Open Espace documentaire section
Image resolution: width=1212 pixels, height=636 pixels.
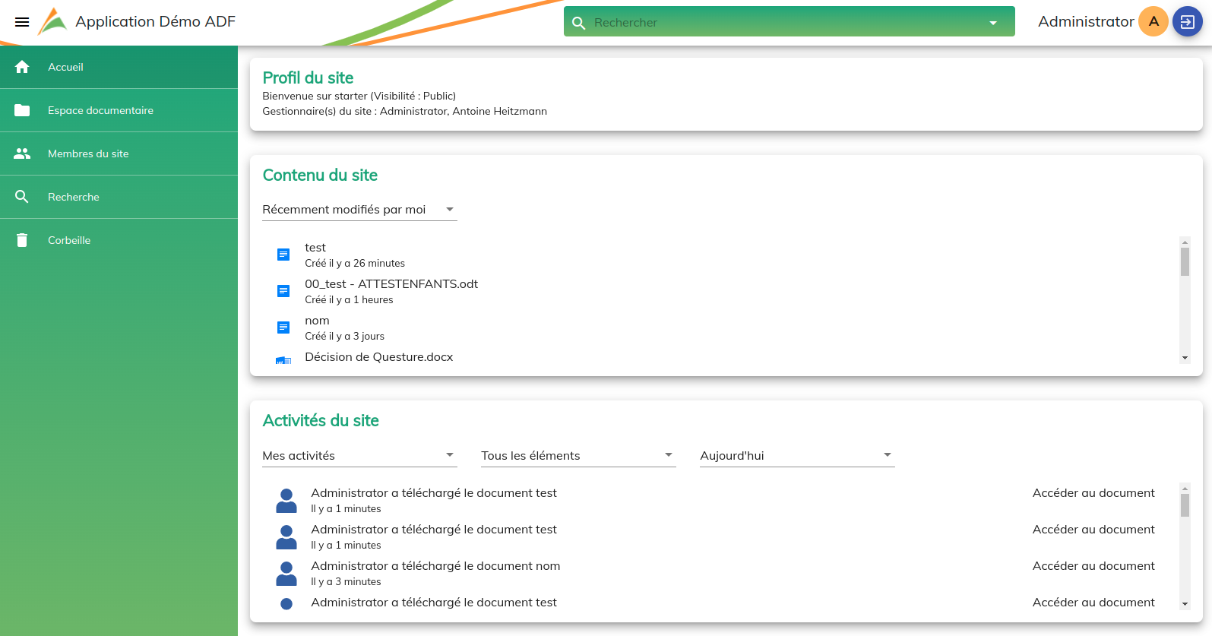pyautogui.click(x=119, y=110)
